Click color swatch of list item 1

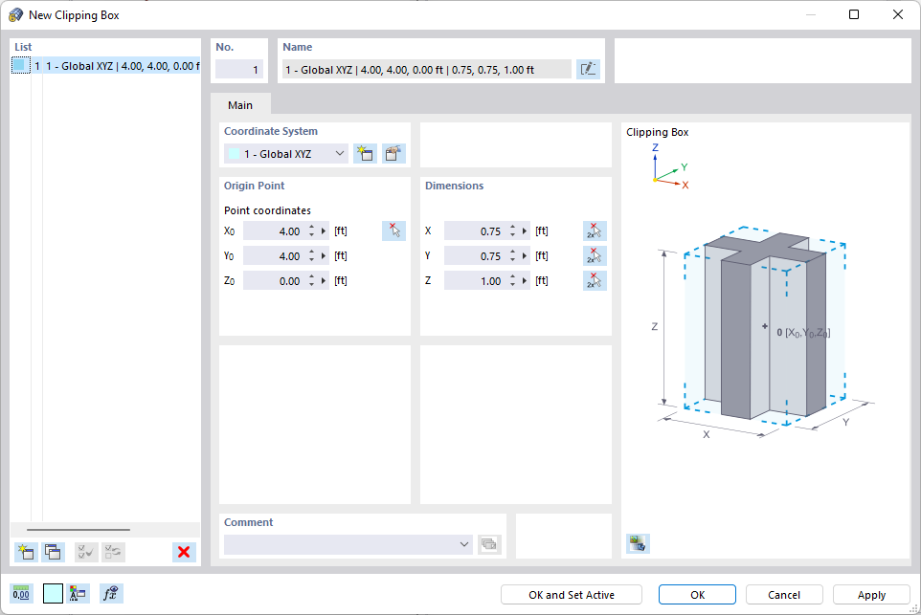pos(19,66)
